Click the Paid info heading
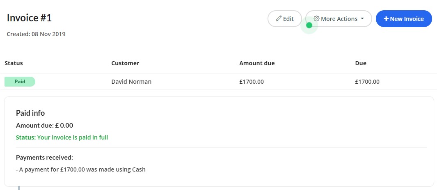 tap(30, 113)
